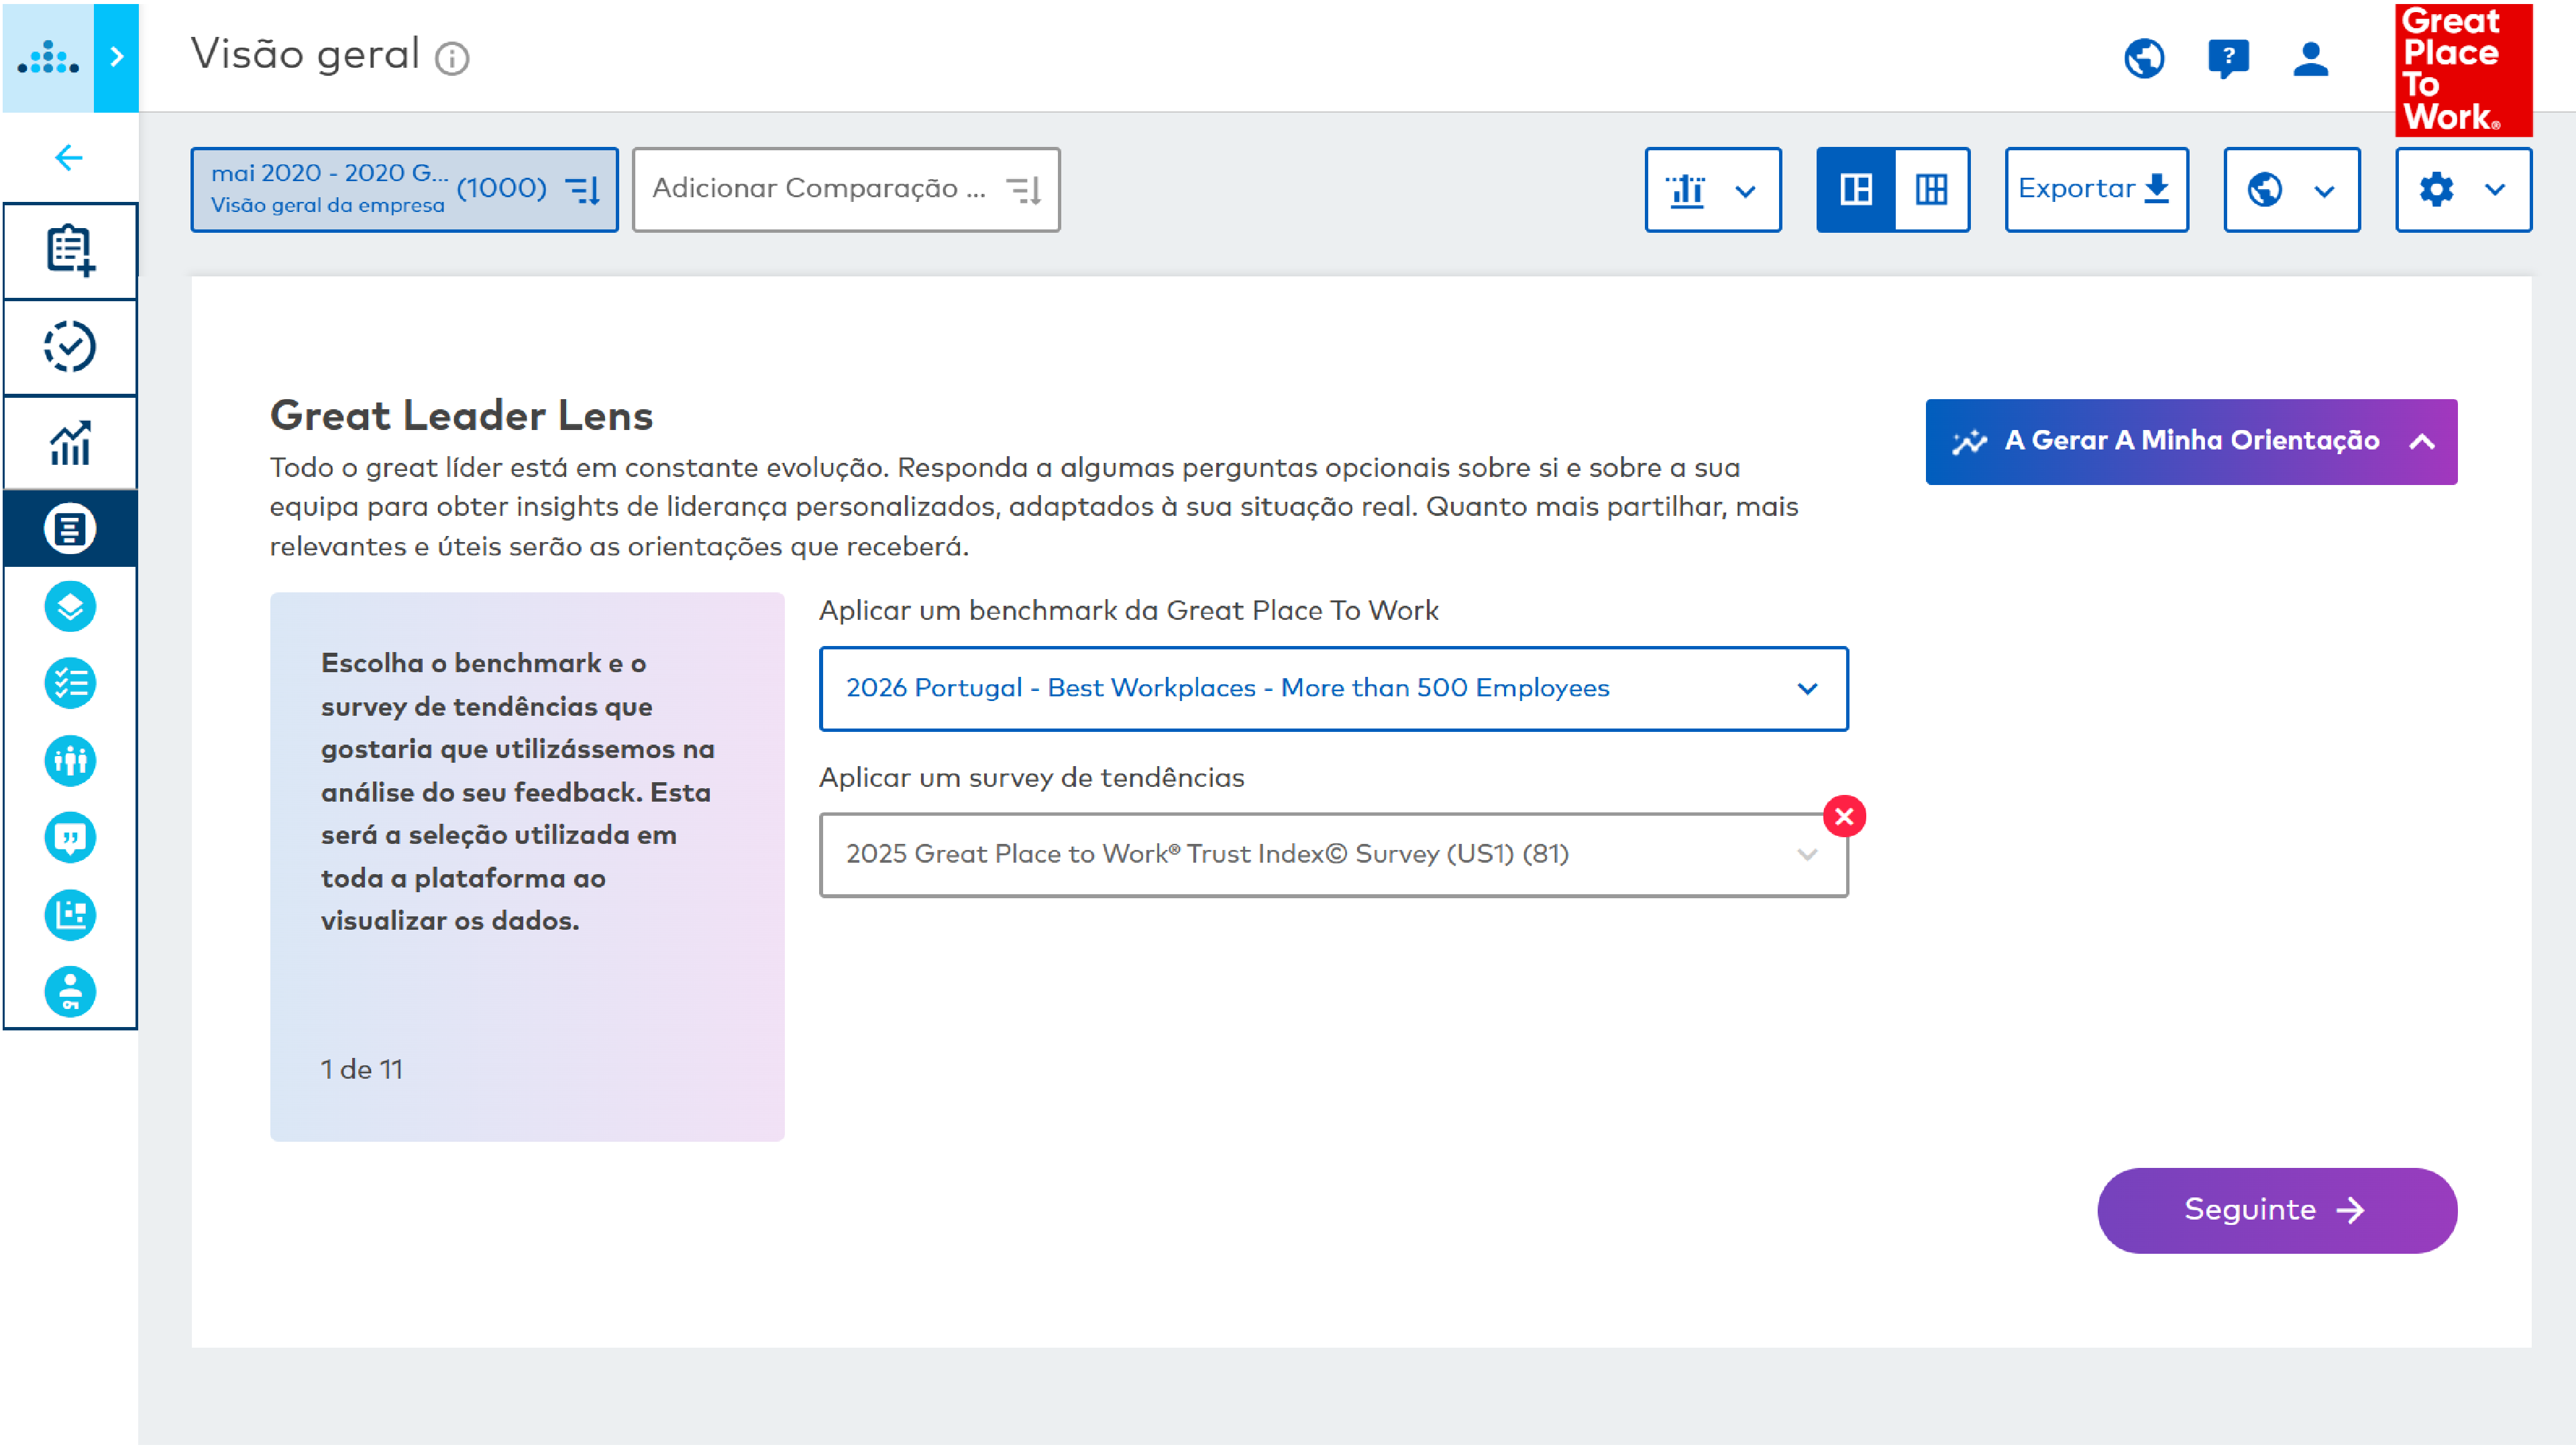The image size is (2576, 1449).
Task: Expand the sidebar with the chevron arrow
Action: 116,57
